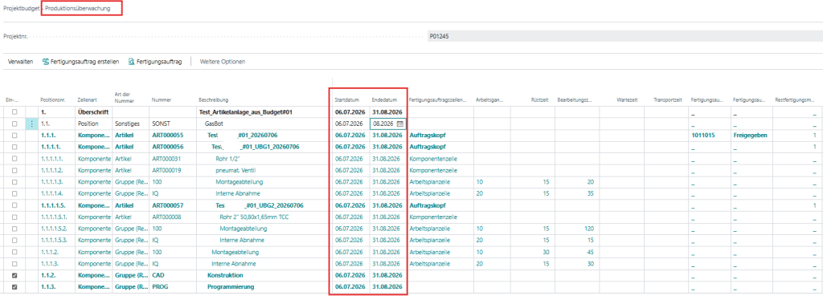823x296 pixels.
Task: Select number cell ART000008
Action: coord(166,217)
